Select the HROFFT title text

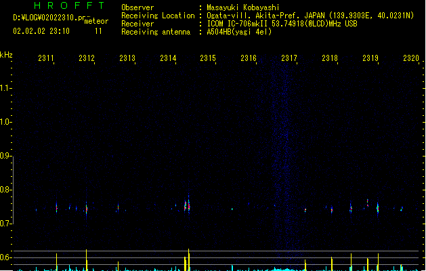click(70, 5)
